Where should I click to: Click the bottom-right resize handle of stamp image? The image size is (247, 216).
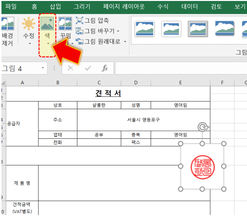224,189
